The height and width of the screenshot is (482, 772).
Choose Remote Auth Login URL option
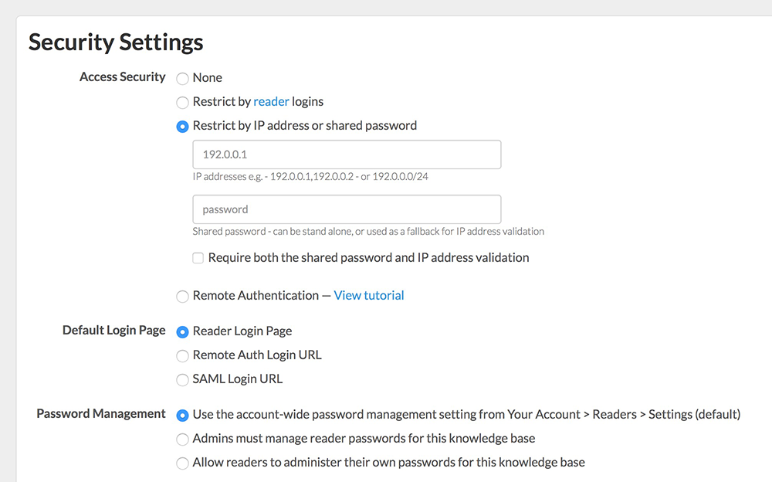pyautogui.click(x=183, y=356)
